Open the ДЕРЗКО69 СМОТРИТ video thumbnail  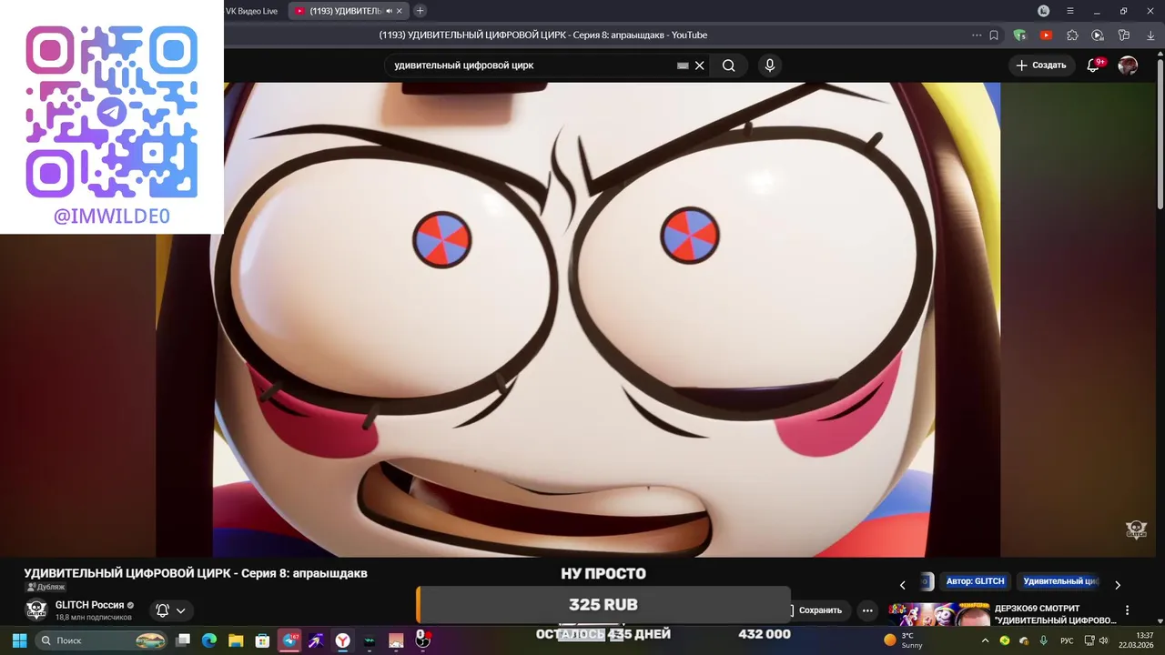[x=938, y=614]
